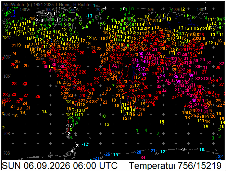The width and height of the screenshot is (226, 171).
Task: Click the 60E longitude label
Action: pos(151,10)
